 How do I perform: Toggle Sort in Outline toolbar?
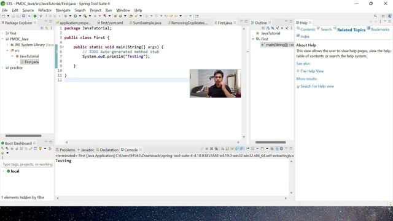click(268, 28)
